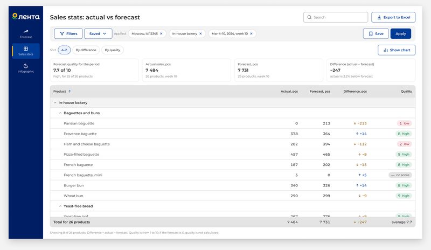Open the Filters panel
The width and height of the screenshot is (431, 250).
pos(68,33)
